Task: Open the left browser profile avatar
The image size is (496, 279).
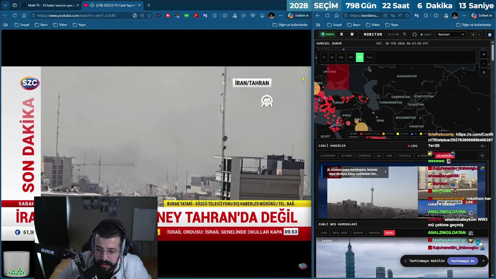Action: (271, 15)
